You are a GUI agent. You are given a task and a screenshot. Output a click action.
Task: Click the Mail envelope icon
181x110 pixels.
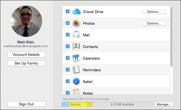click(76, 34)
